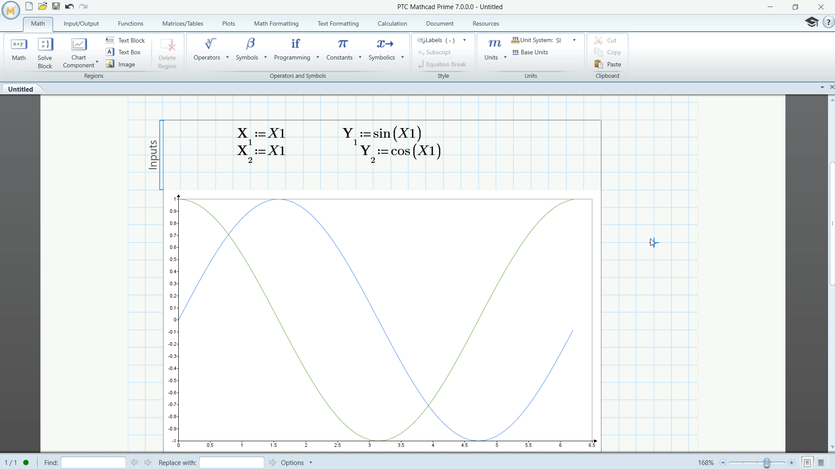
Task: Expand the Chart Component dropdown arrow
Action: click(x=97, y=63)
